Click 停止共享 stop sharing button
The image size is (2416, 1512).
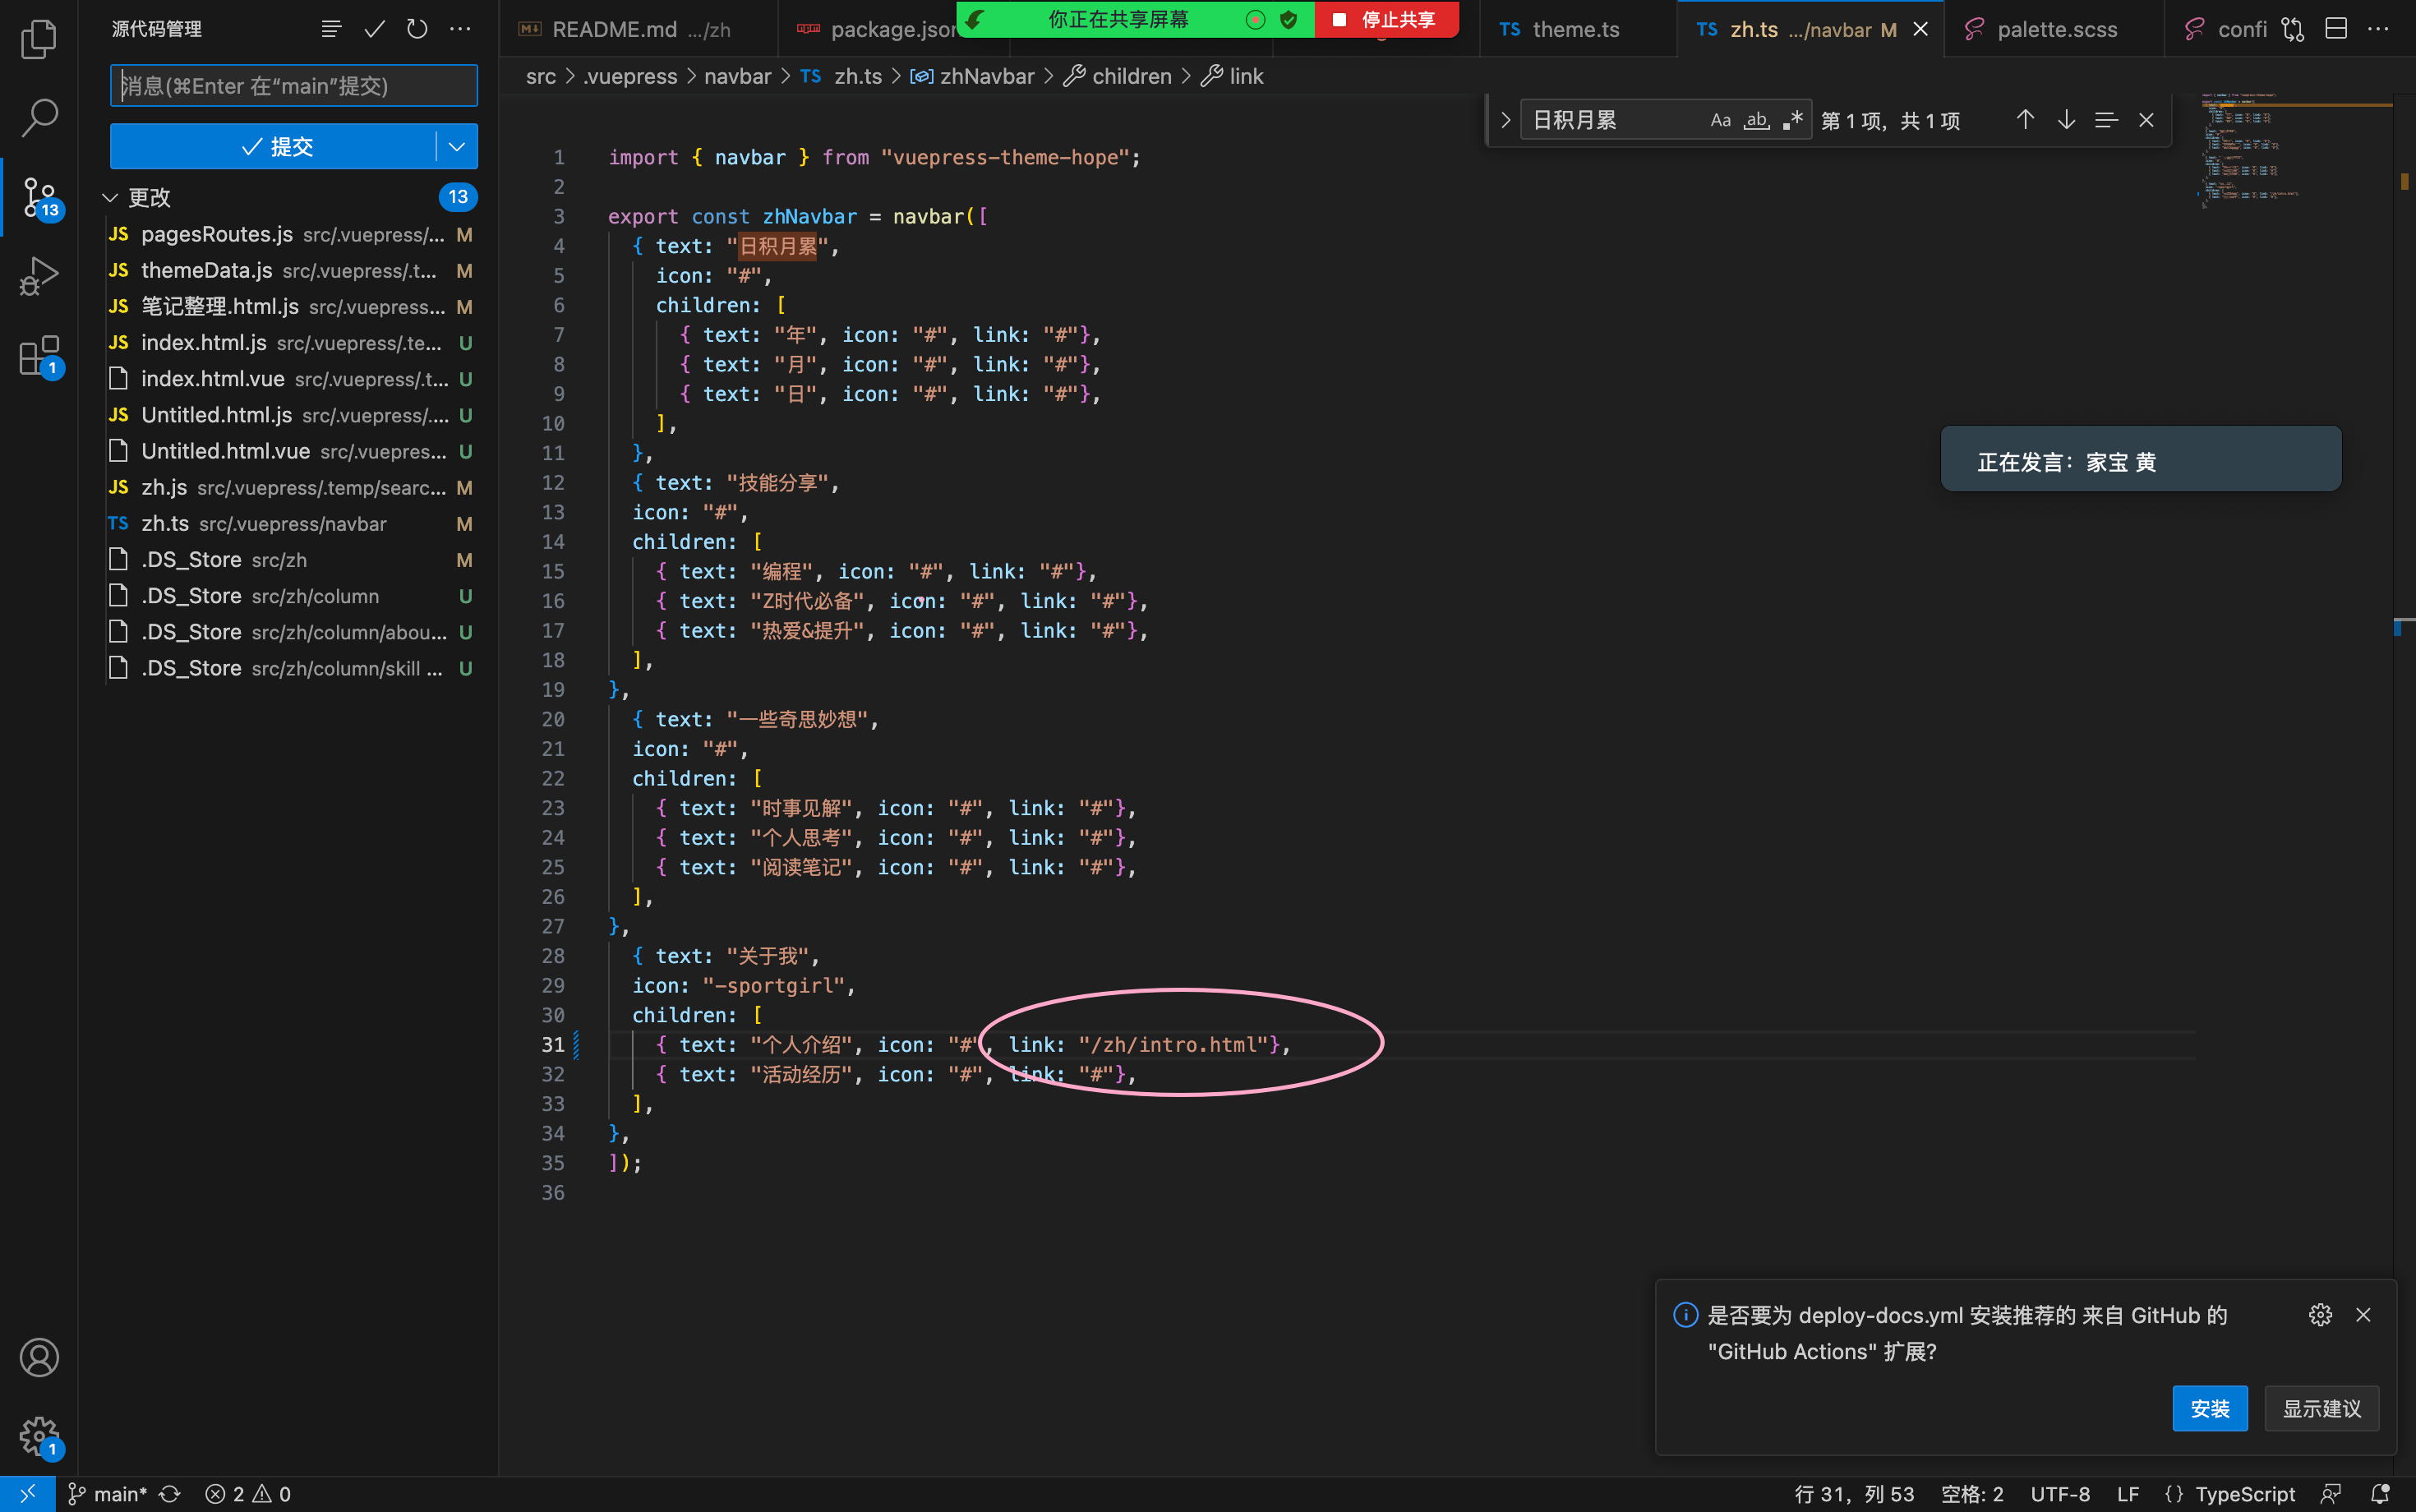[1386, 19]
